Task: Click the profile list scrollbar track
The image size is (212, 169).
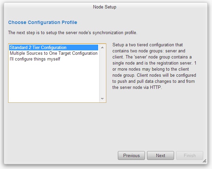Action: 102,73
